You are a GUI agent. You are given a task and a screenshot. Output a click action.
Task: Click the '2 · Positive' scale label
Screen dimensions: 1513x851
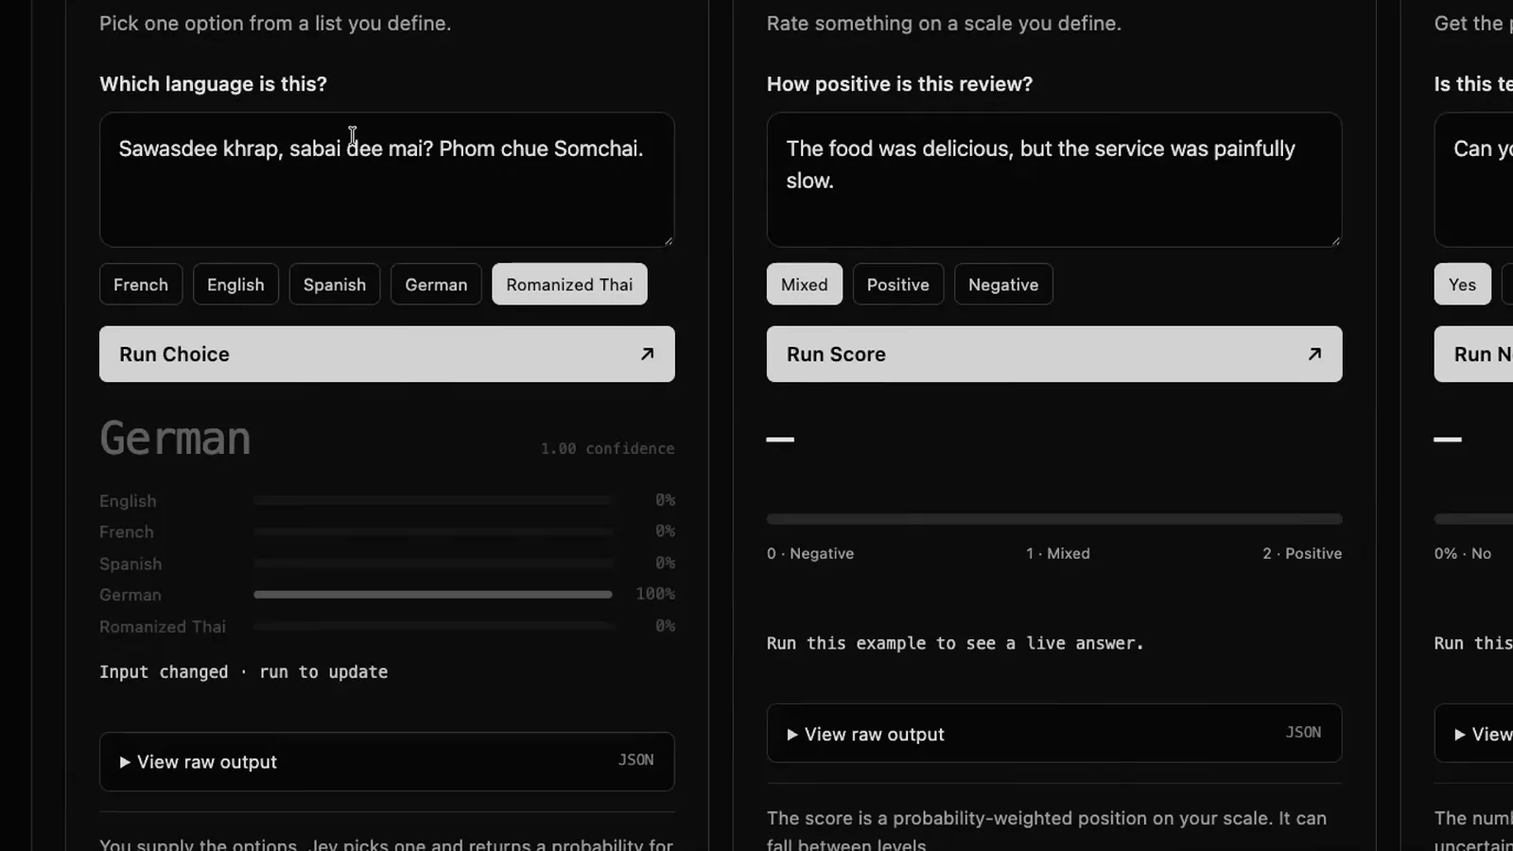coord(1302,553)
